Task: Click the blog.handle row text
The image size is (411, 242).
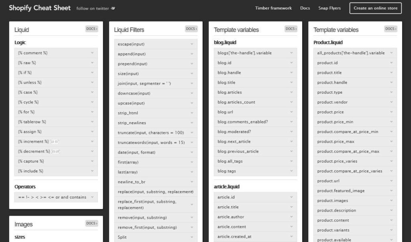Action: pyautogui.click(x=229, y=73)
